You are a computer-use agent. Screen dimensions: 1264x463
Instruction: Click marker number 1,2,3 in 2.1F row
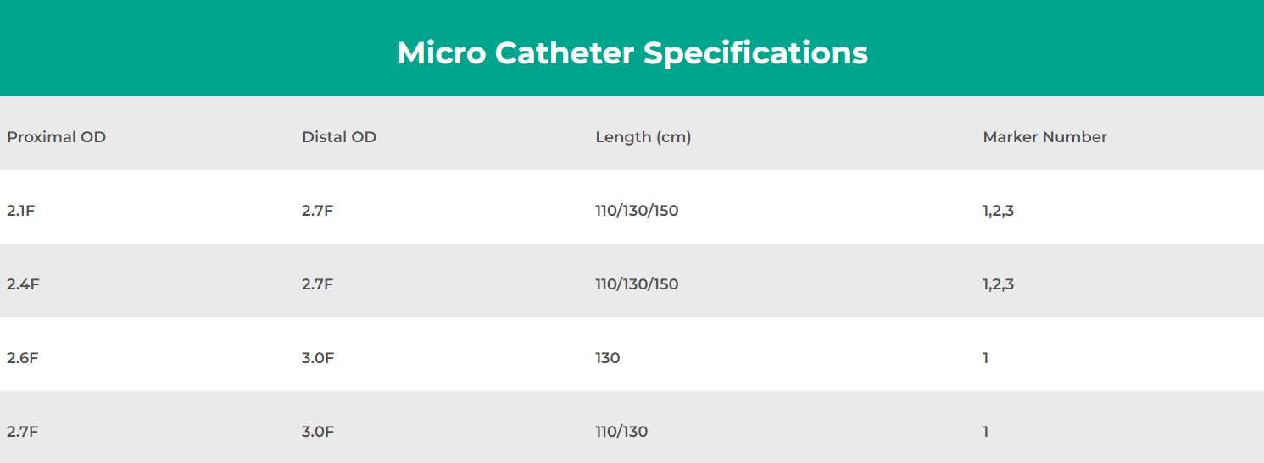pos(998,211)
